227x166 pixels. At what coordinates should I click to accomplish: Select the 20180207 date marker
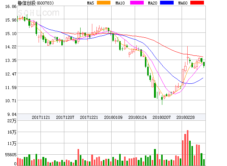click(162, 117)
